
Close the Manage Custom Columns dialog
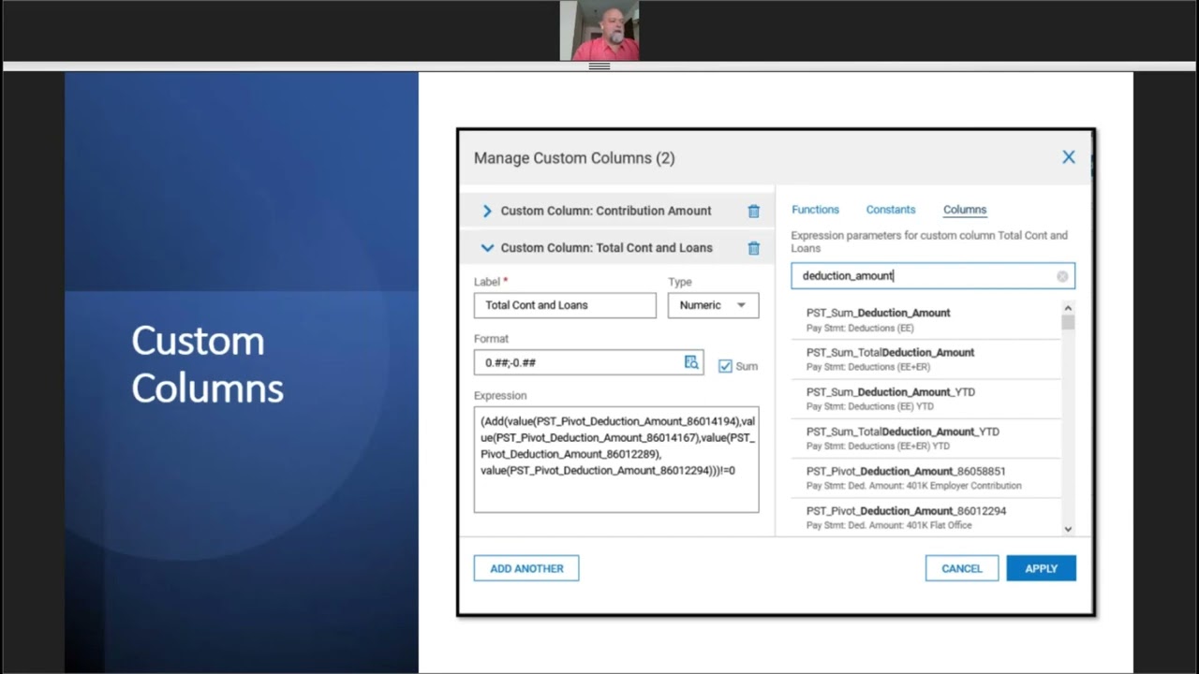click(x=1068, y=157)
